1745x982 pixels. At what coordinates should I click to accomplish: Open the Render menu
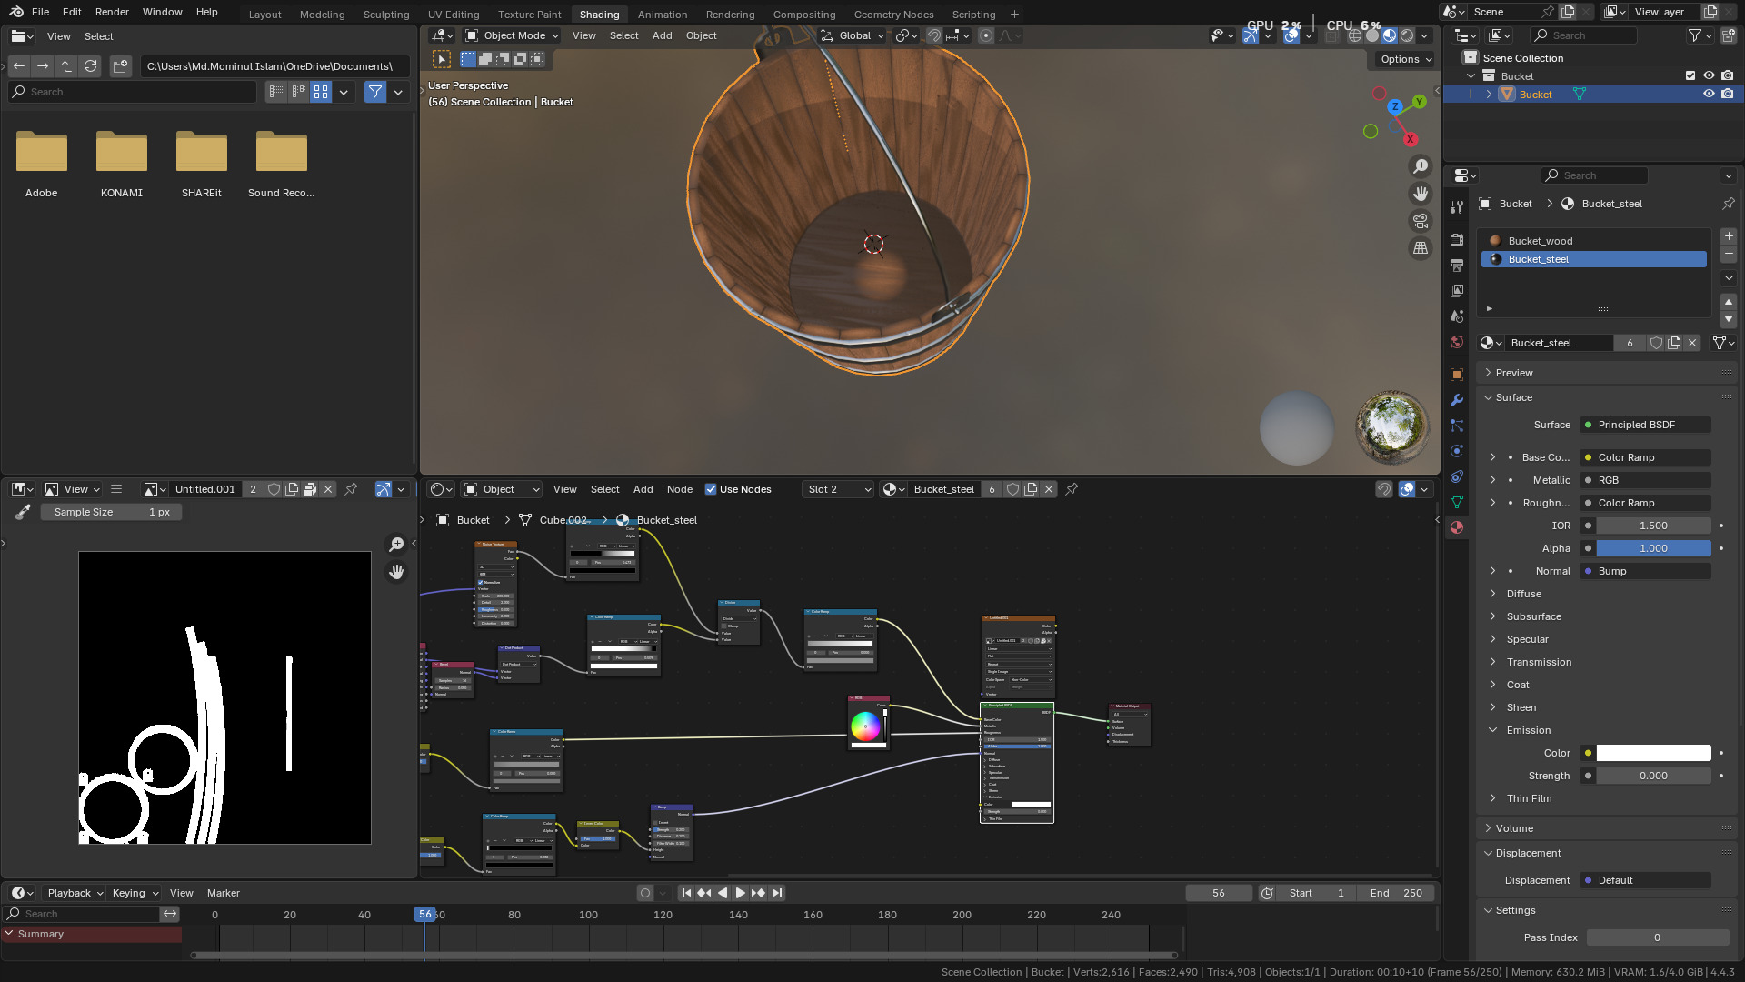click(x=112, y=12)
